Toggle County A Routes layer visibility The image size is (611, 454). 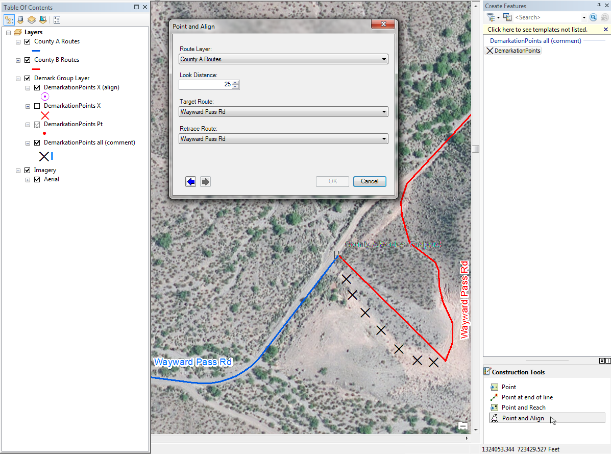pos(27,42)
